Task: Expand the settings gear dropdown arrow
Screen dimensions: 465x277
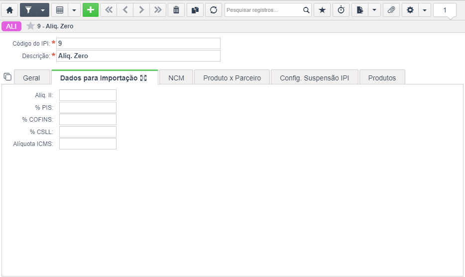Action: coord(425,10)
